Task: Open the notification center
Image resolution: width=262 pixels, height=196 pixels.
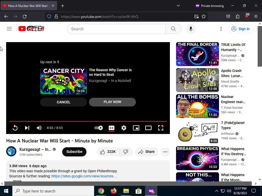Action: tap(254, 191)
